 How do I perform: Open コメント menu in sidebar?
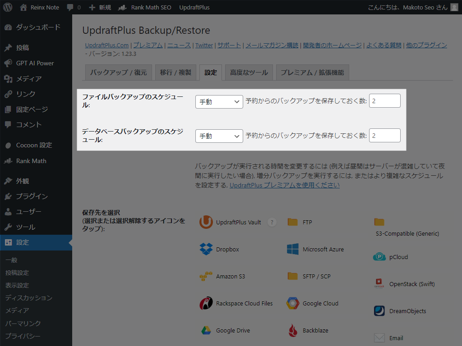click(36, 125)
